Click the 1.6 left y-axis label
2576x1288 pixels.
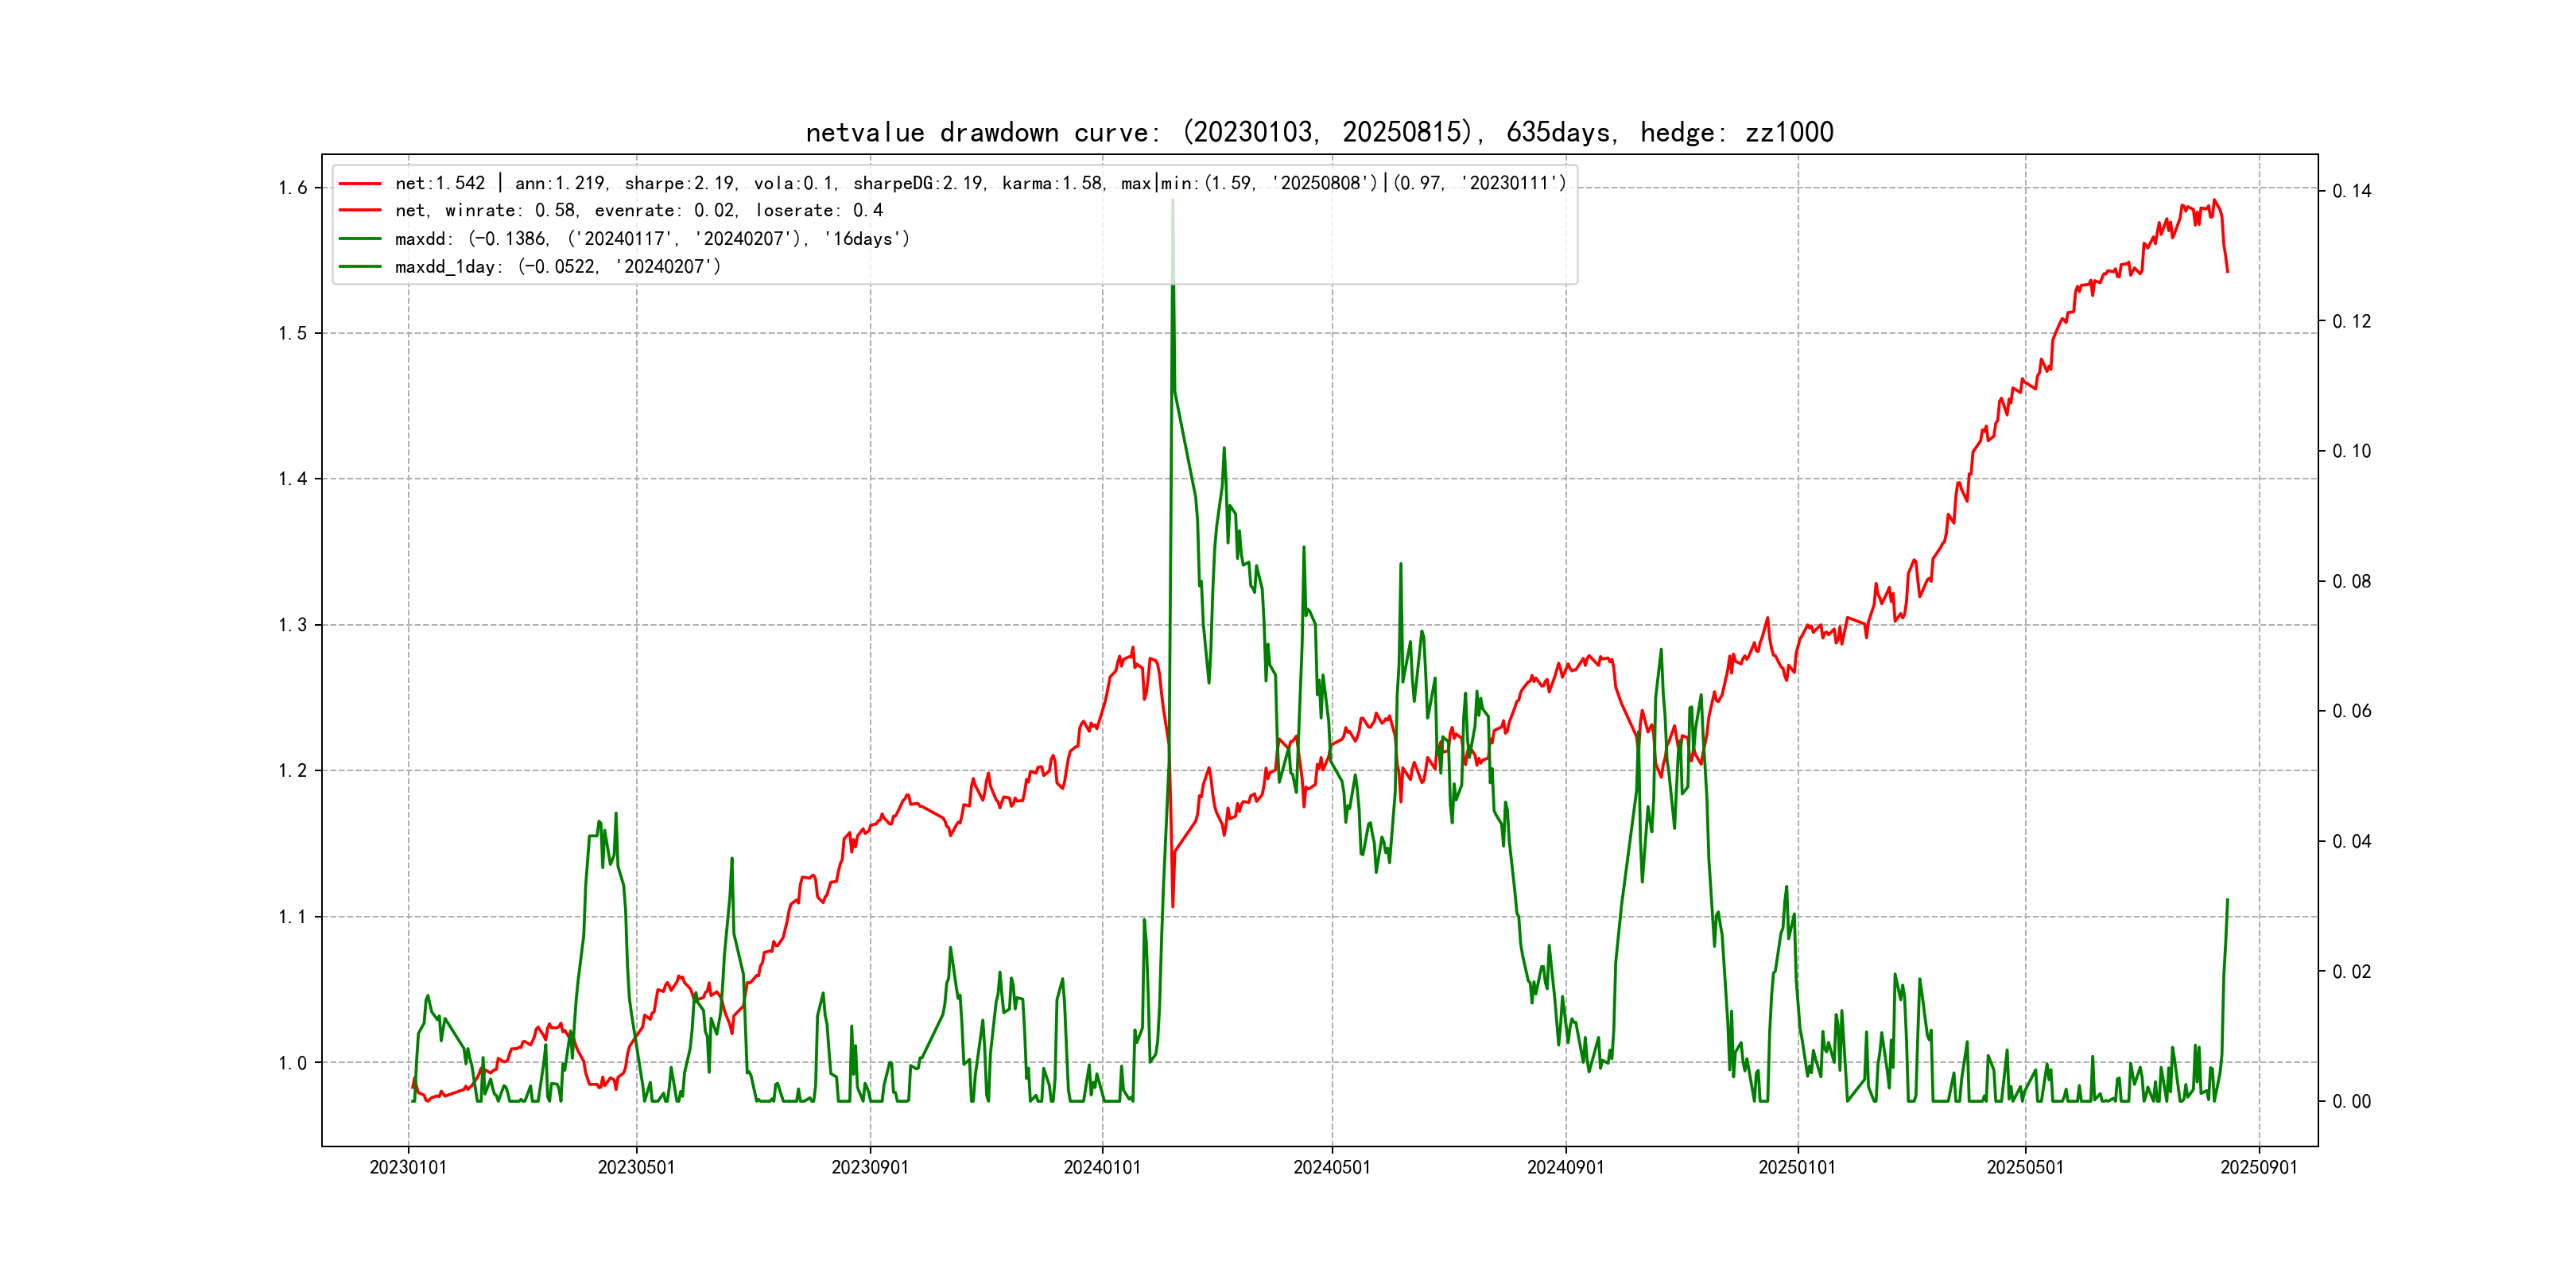coord(292,188)
